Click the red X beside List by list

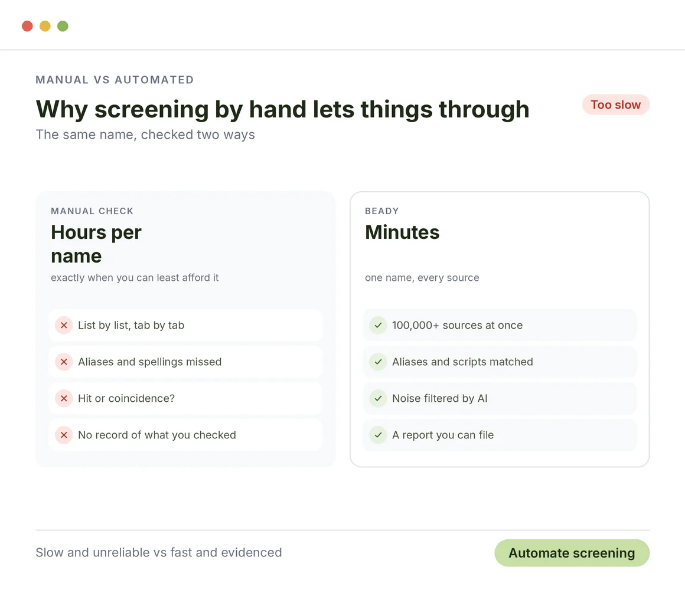tap(64, 325)
